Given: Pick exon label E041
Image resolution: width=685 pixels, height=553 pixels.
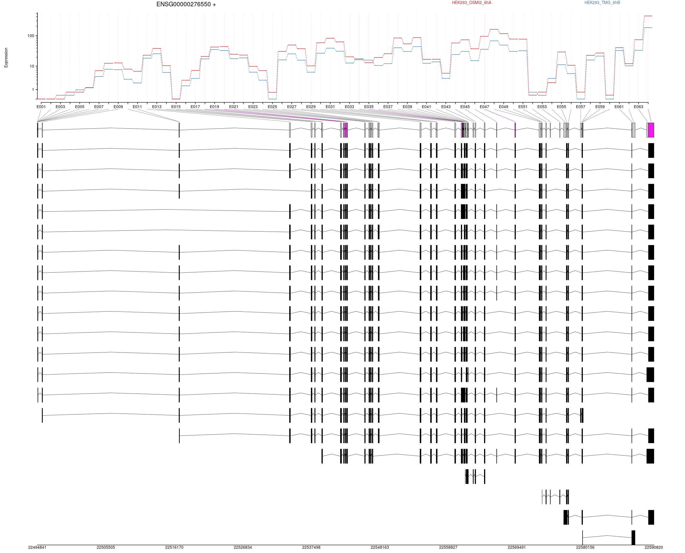Looking at the screenshot, I should 426,107.
